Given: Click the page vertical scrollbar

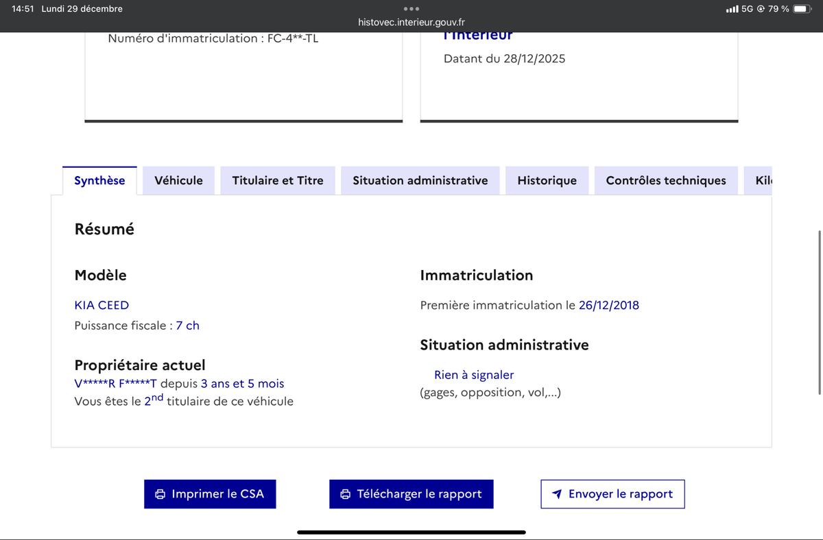Looking at the screenshot, I should pyautogui.click(x=820, y=312).
